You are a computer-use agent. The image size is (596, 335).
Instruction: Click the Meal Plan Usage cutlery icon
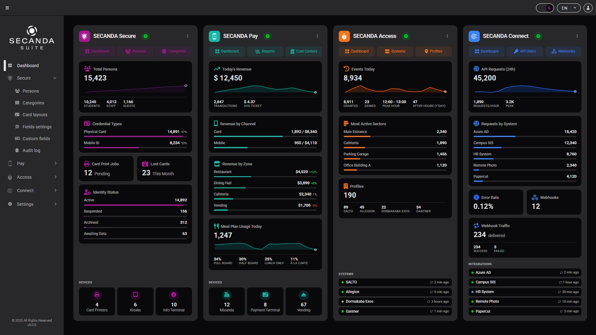pos(216,226)
